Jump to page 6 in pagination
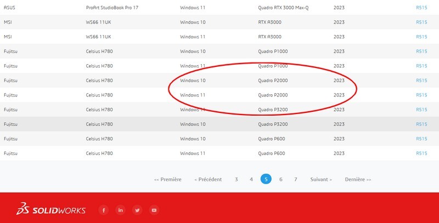Viewport: 439px width, 223px height. coord(281,179)
